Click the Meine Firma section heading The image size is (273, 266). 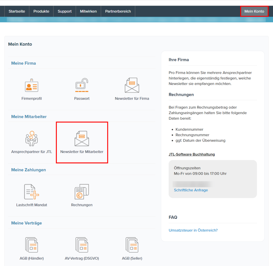[23, 63]
